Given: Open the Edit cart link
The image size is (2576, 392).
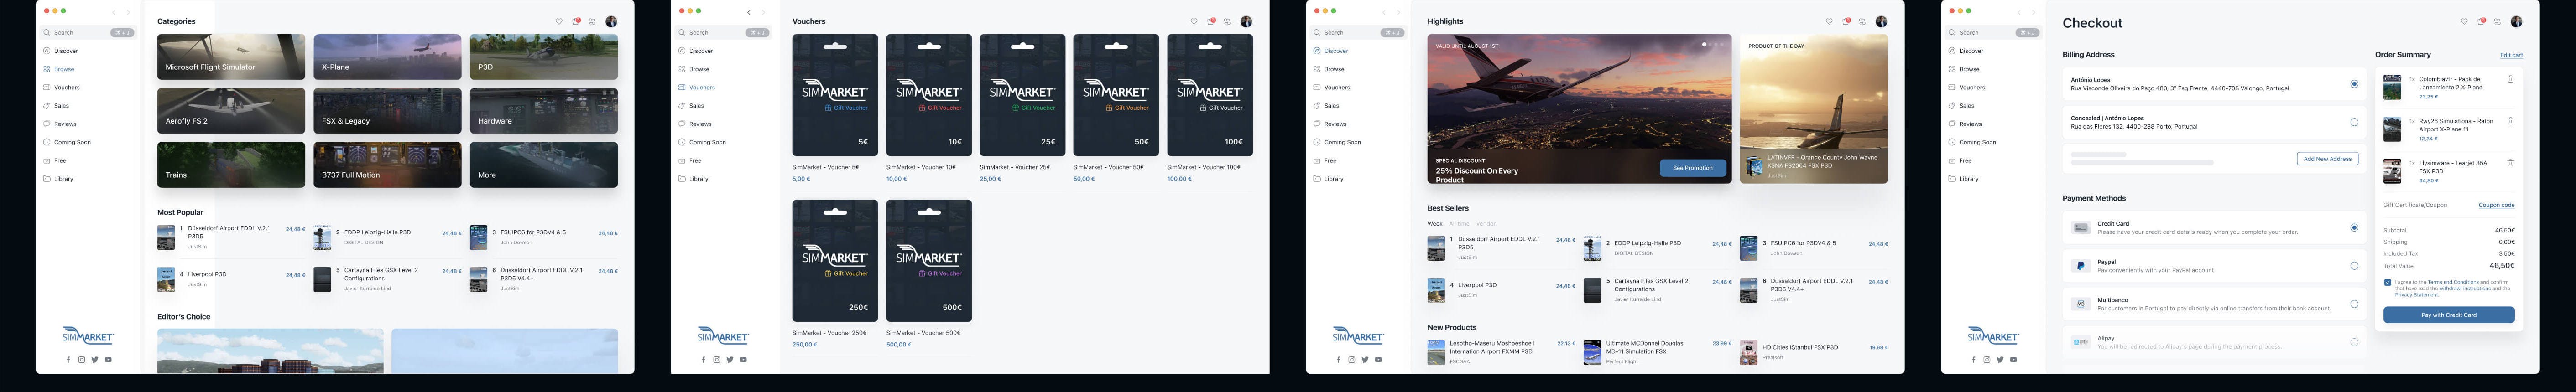Looking at the screenshot, I should click(x=2511, y=55).
